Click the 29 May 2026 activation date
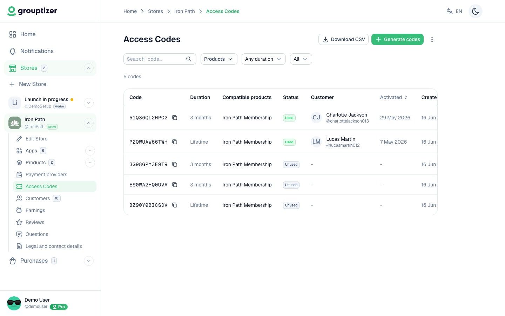Image resolution: width=505 pixels, height=316 pixels. [395, 118]
